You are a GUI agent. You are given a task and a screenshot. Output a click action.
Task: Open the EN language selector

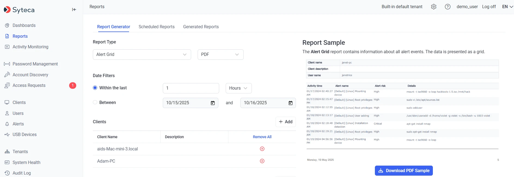pos(507,7)
